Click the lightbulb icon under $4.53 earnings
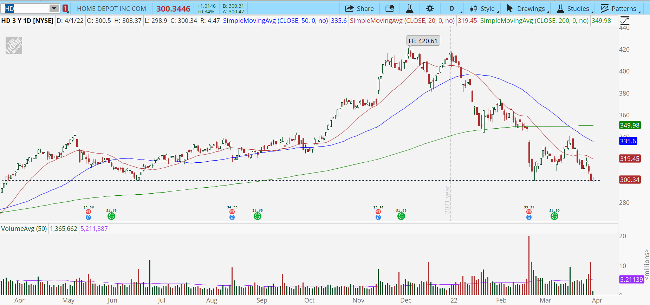This screenshot has height=305, width=650. [232, 218]
